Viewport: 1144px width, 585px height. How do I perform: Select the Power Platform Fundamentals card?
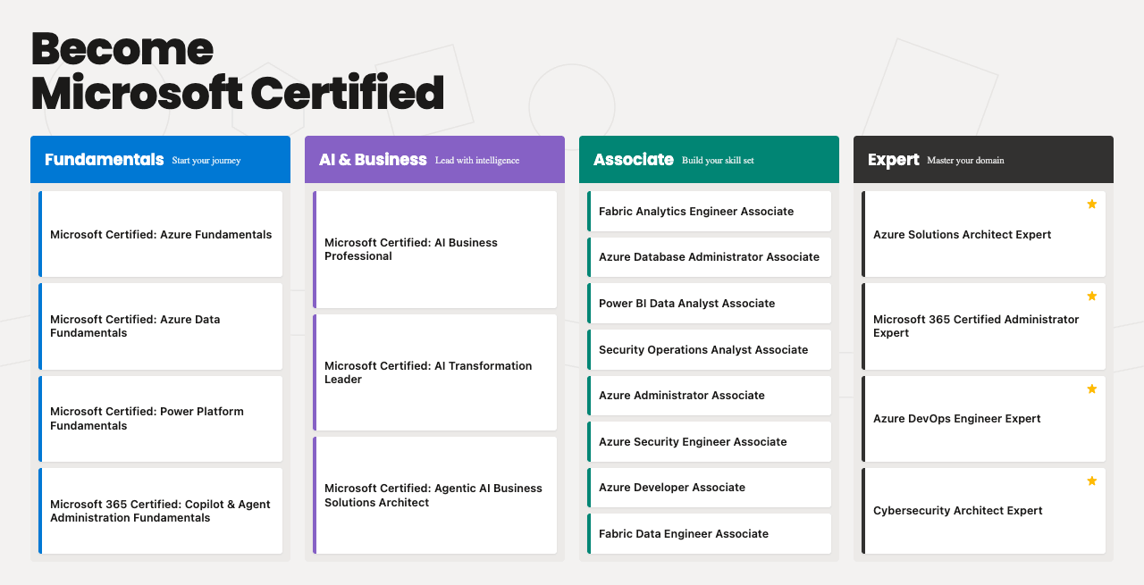[x=161, y=419]
